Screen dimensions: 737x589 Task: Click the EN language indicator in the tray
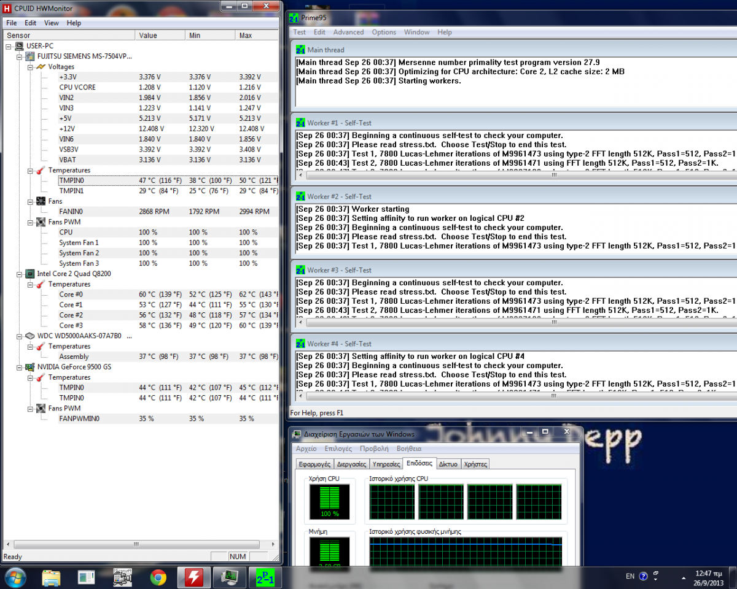point(630,577)
